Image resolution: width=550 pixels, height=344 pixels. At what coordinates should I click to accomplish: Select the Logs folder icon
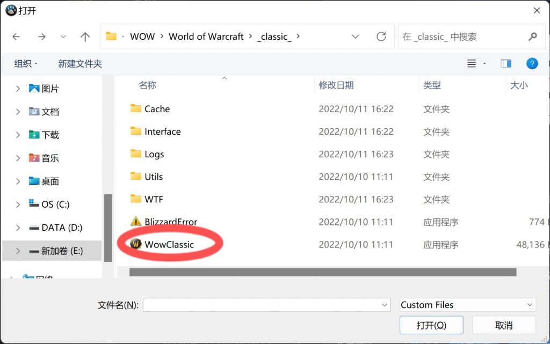(136, 153)
